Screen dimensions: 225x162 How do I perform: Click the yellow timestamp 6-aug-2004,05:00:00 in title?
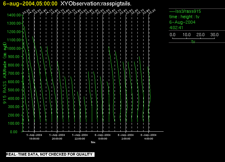(30, 4)
